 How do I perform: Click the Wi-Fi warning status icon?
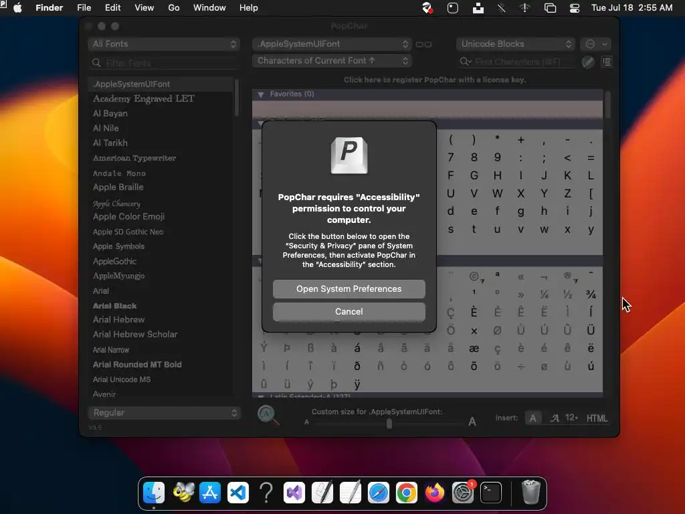[x=524, y=8]
